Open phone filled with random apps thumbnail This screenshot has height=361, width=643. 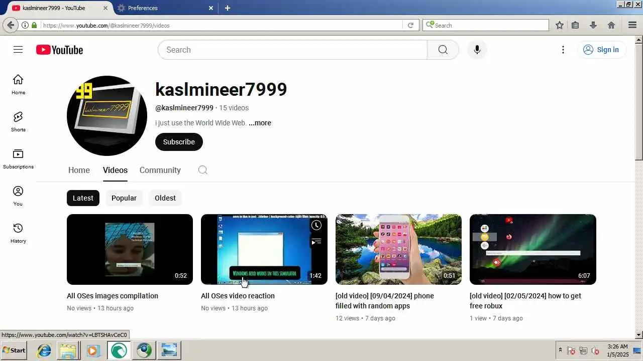398,249
